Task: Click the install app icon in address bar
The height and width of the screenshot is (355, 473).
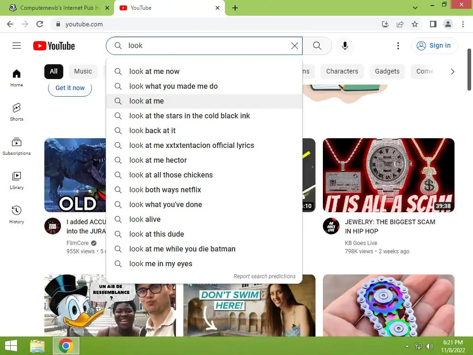Action: (385, 24)
